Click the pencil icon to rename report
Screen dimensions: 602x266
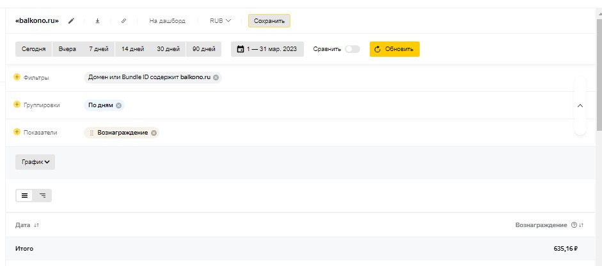[72, 21]
